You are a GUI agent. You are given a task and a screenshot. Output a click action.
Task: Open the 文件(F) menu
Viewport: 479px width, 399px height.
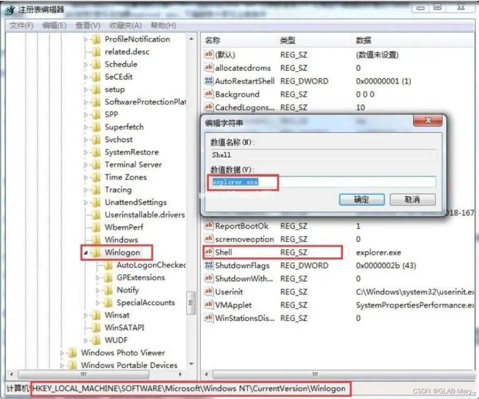(x=22, y=26)
